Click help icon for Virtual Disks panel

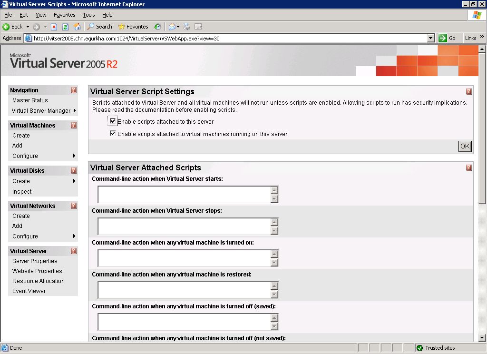click(74, 170)
